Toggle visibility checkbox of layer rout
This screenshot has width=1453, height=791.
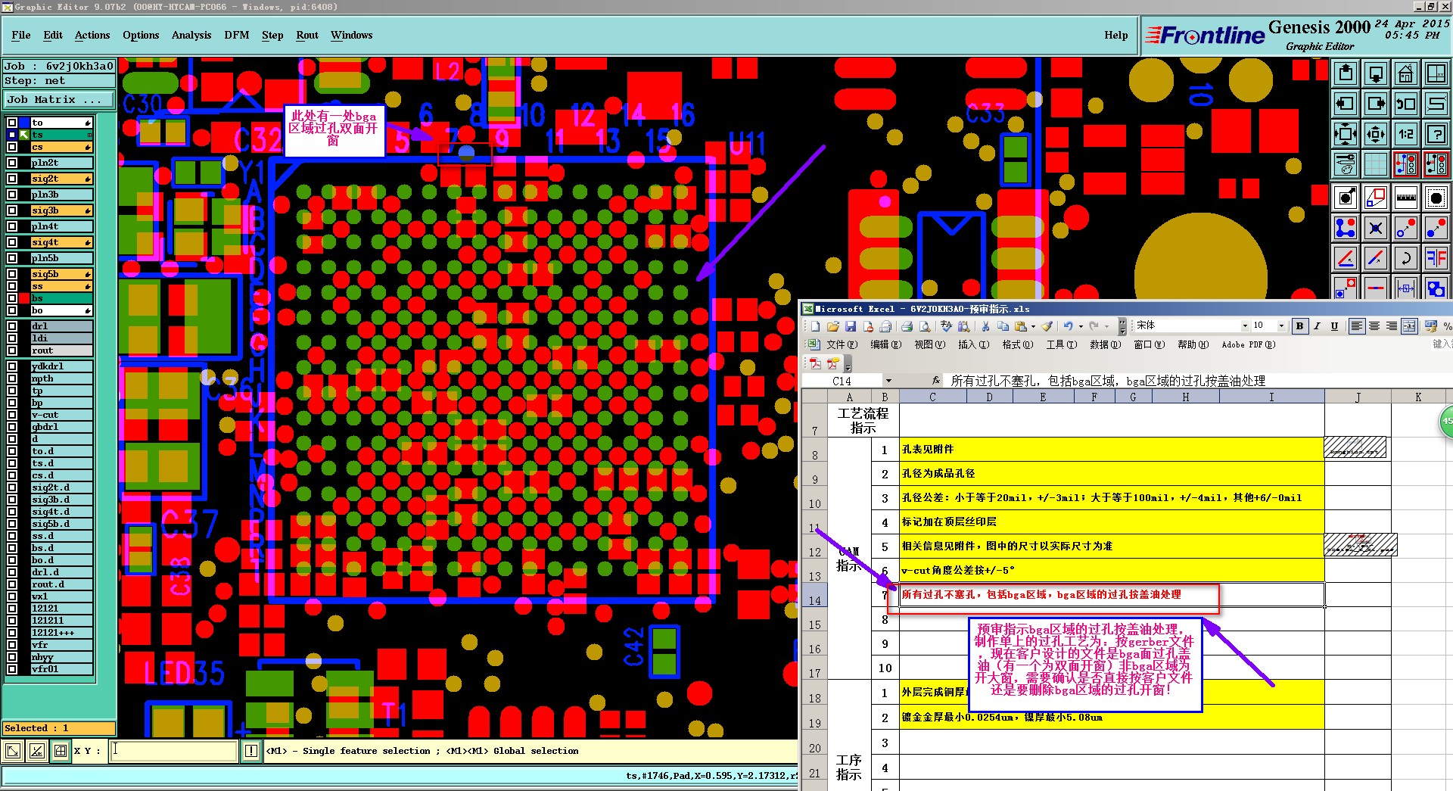pos(12,350)
